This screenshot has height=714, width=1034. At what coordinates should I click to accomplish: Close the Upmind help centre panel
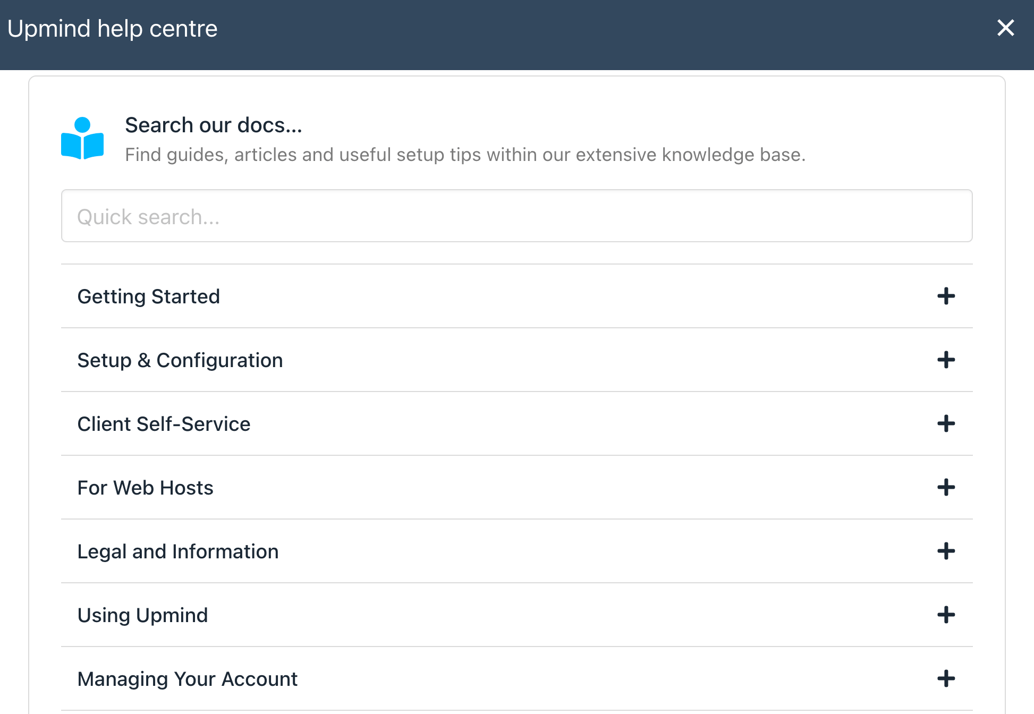1005,28
